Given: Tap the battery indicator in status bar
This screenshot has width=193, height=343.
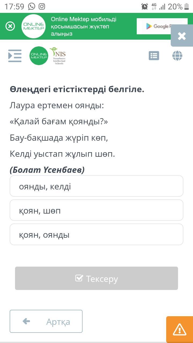Looking at the screenshot, I should coord(187,6).
